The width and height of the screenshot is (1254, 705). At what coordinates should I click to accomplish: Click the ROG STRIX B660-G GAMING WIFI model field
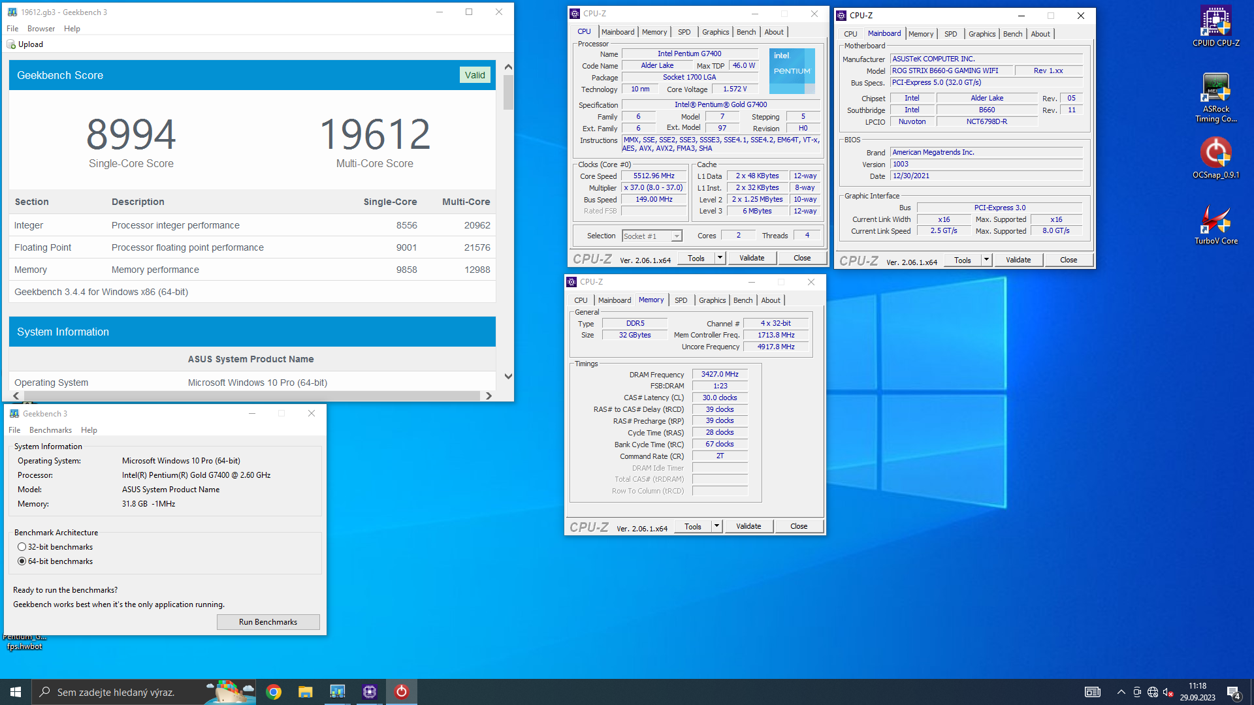click(x=952, y=70)
